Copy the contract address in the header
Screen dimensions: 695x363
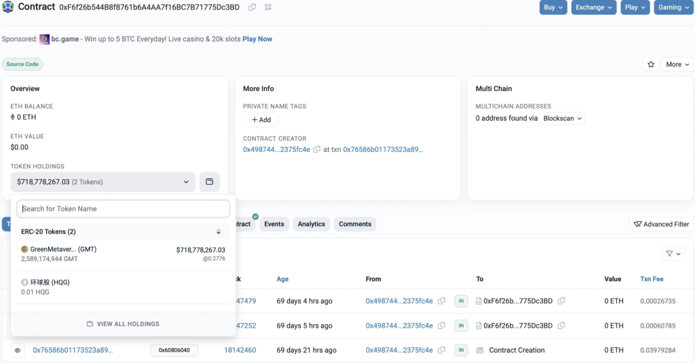(252, 7)
